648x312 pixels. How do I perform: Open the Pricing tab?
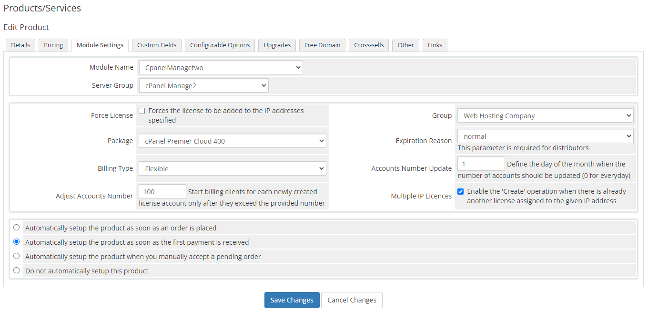pos(53,45)
